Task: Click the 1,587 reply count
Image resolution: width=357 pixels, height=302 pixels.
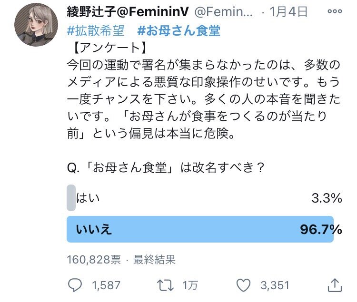Action: [107, 285]
